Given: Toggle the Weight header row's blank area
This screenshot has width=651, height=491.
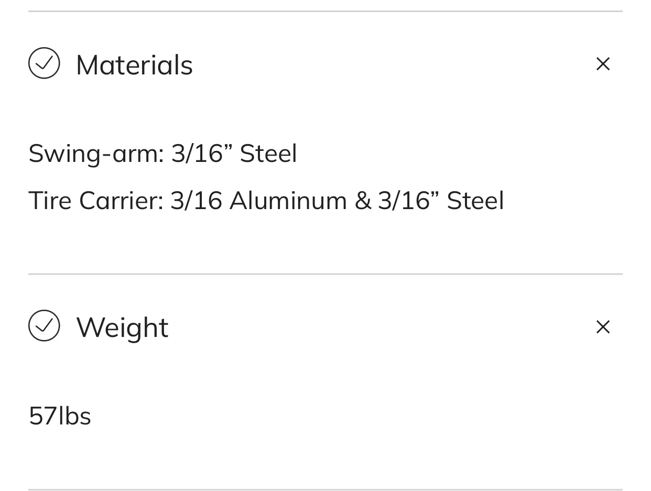Looking at the screenshot, I should point(383,326).
